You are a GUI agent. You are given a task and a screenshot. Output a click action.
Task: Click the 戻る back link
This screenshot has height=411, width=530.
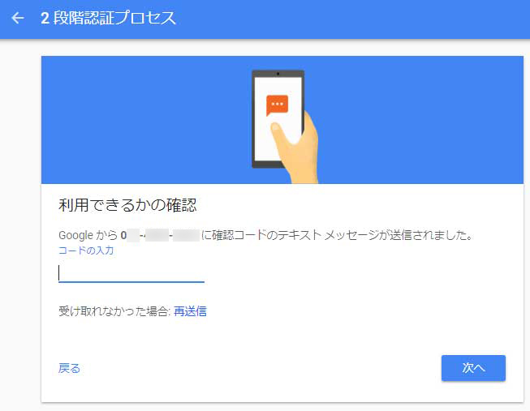[69, 368]
